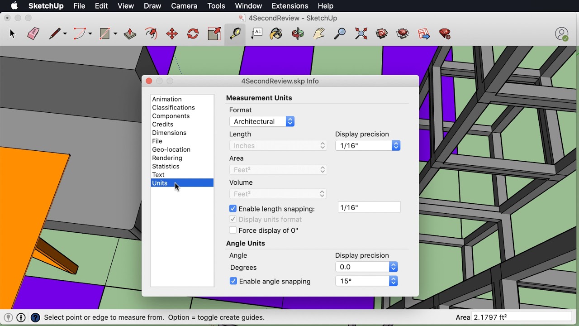Expand the Rectangle tool dropdown arrow
Viewport: 579px width, 326px height.
(x=115, y=34)
